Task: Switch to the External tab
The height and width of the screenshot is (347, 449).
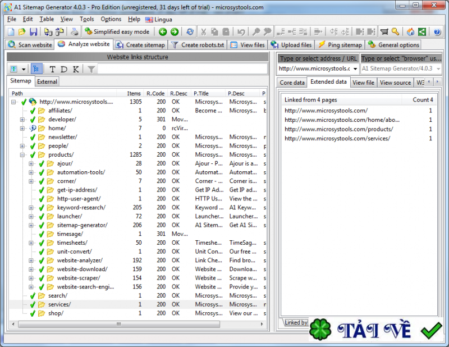Action: click(x=47, y=81)
